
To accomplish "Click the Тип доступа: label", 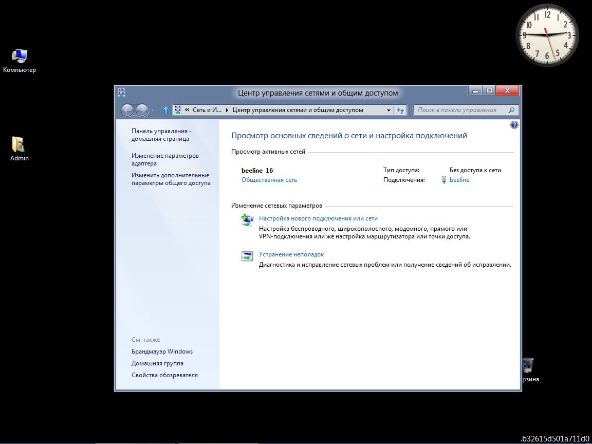I will coord(401,170).
